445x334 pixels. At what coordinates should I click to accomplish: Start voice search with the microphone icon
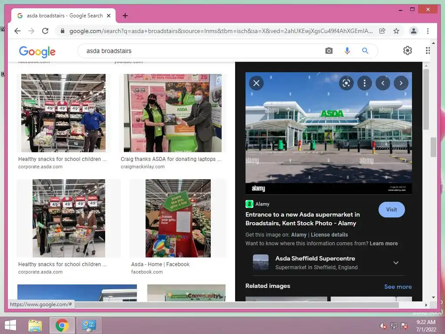pyautogui.click(x=347, y=51)
